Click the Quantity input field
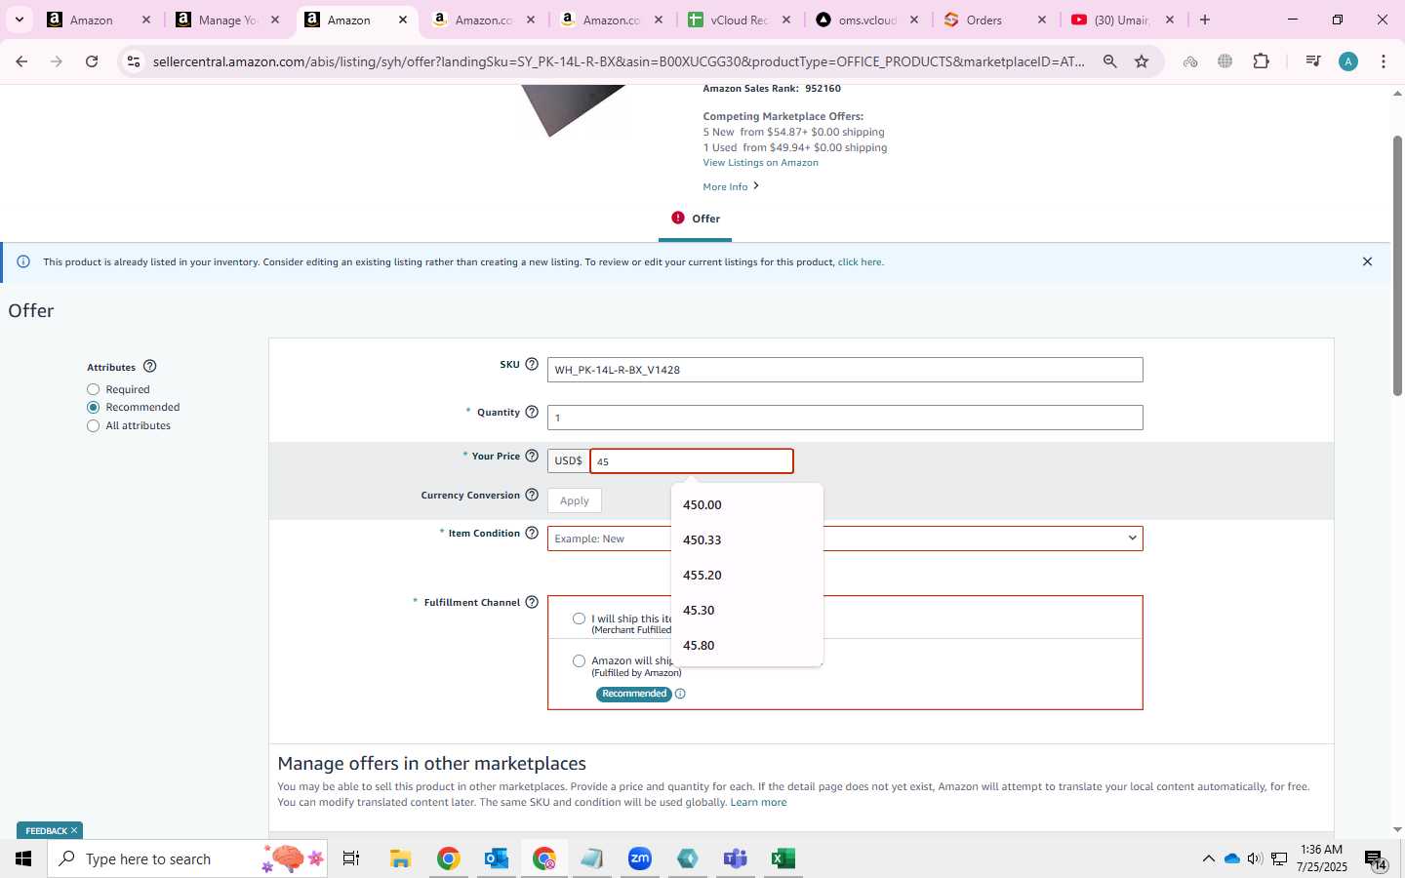 [845, 418]
